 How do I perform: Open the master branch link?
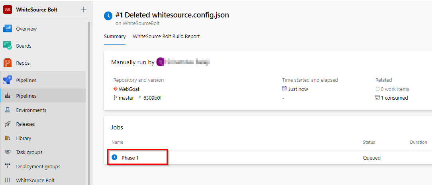point(126,98)
